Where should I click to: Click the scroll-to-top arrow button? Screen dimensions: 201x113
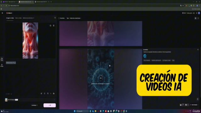click(x=198, y=99)
